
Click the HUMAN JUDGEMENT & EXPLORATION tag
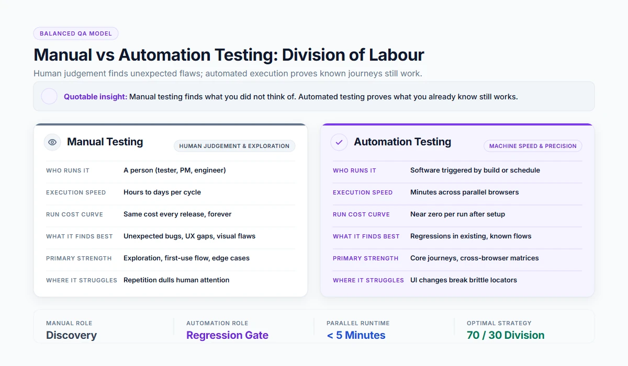coord(234,146)
